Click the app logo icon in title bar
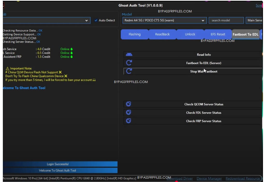Image resolution: width=264 pixels, height=182 pixels. point(3,5)
